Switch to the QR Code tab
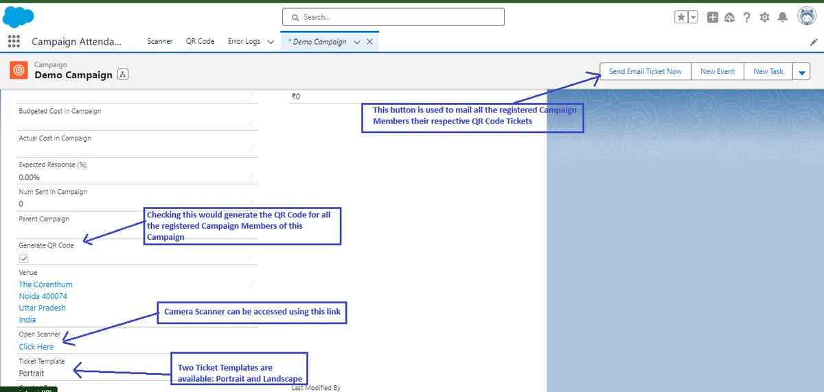 click(200, 41)
